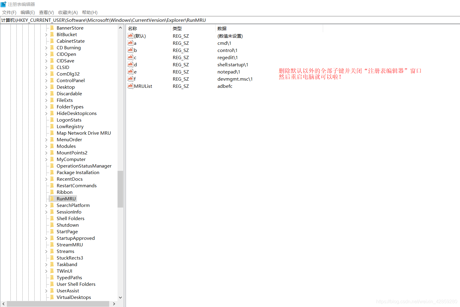This screenshot has height=307, width=460.
Task: Click the TypedPaths folder icon
Action: tap(52, 277)
